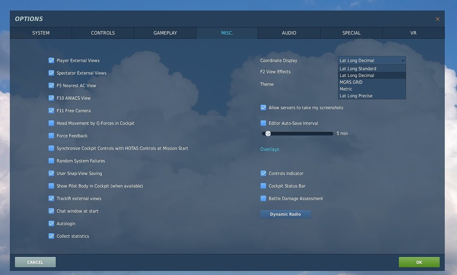Click the Overlays section heading
This screenshot has width=457, height=275.
[x=270, y=149]
